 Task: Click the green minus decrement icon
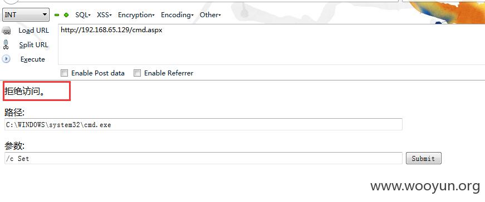57,15
